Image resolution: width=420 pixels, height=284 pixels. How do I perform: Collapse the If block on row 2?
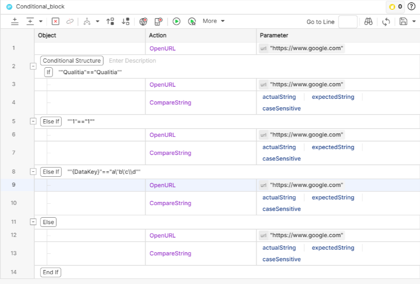coord(33,66)
